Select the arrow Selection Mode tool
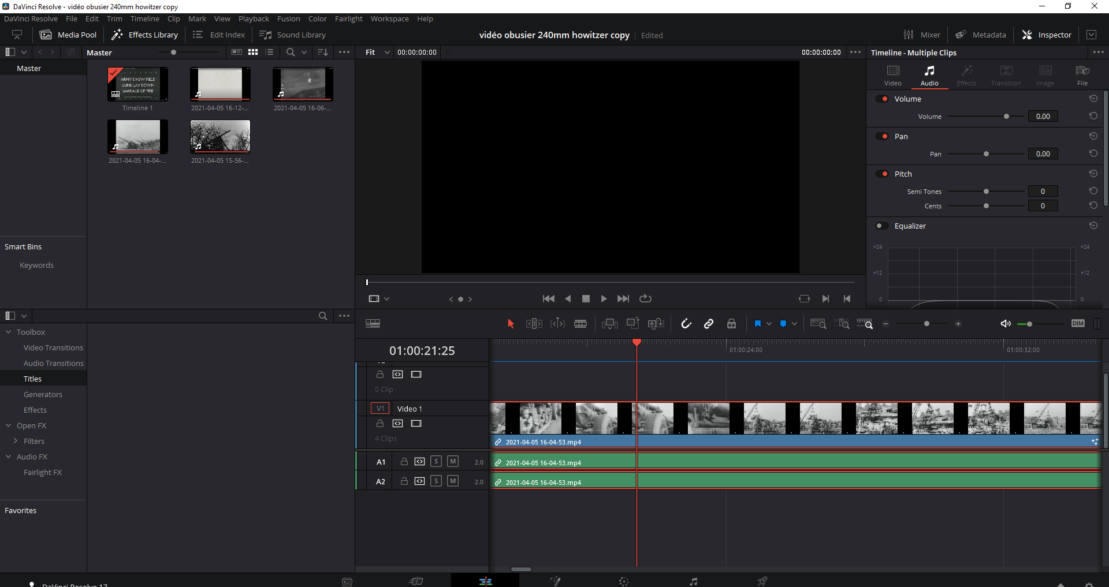Image resolution: width=1109 pixels, height=587 pixels. coord(511,324)
